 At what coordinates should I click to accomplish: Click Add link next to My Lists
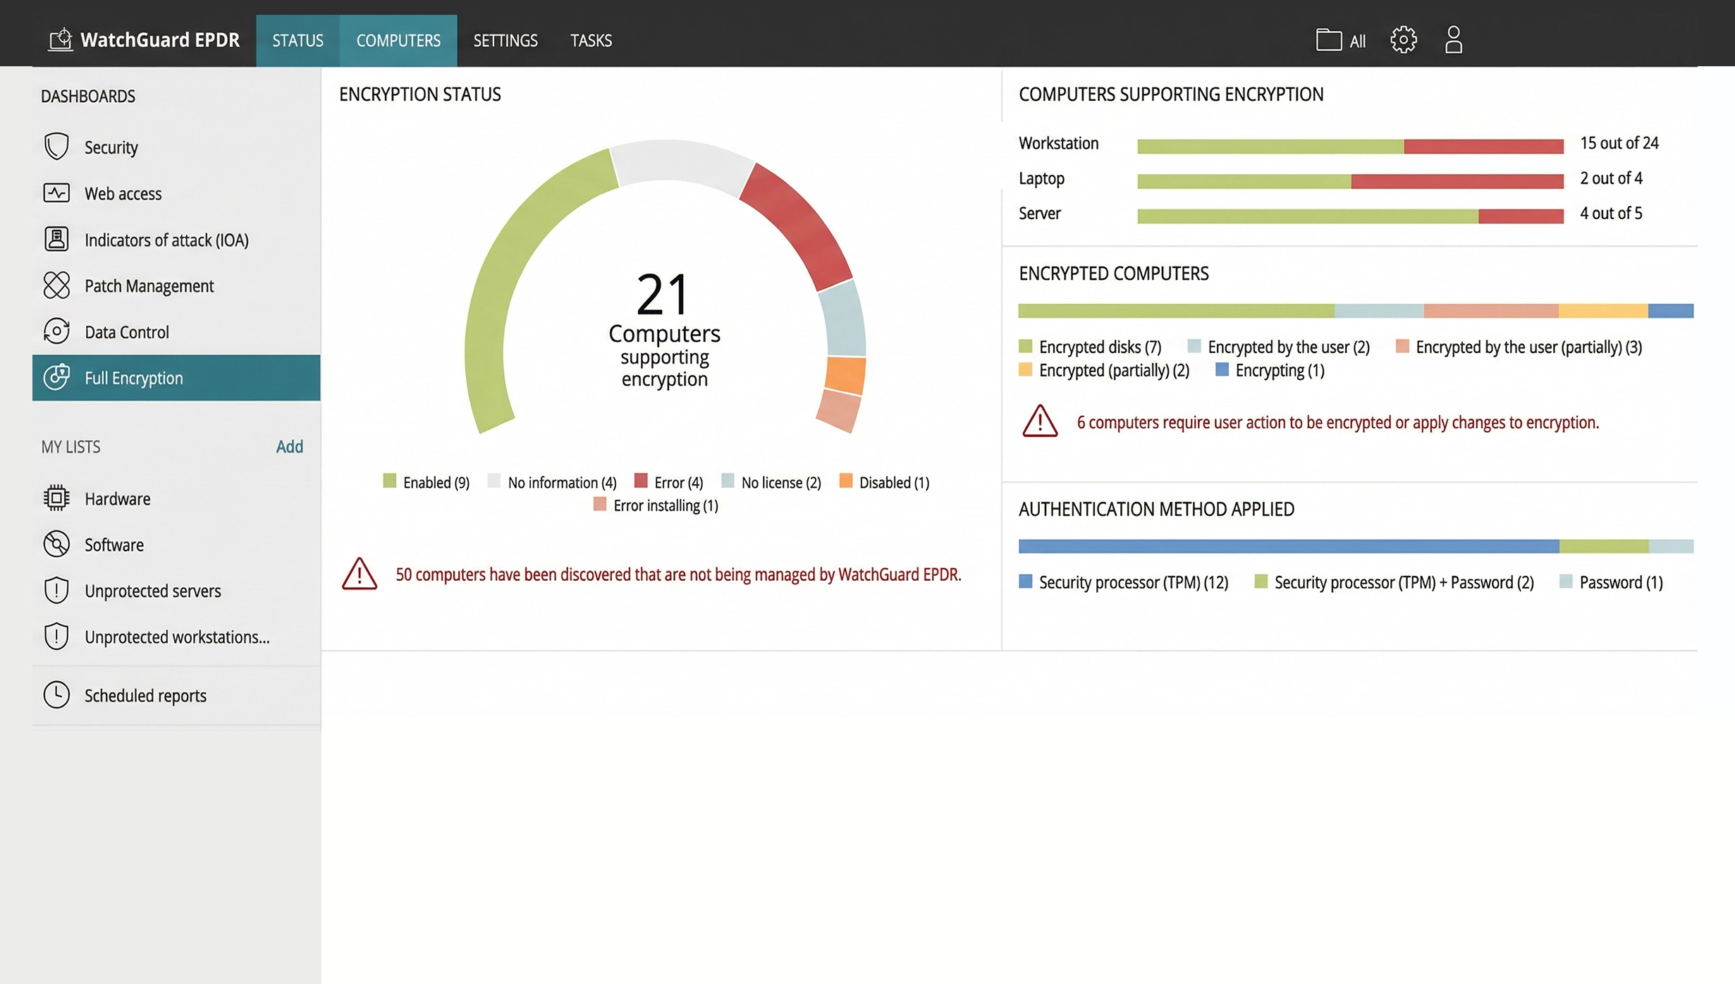(289, 447)
